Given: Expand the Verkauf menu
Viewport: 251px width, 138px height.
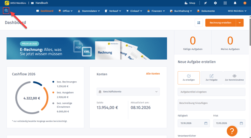Looking at the screenshot, I should pos(113,11).
